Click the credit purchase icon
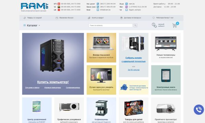 point(89,18)
